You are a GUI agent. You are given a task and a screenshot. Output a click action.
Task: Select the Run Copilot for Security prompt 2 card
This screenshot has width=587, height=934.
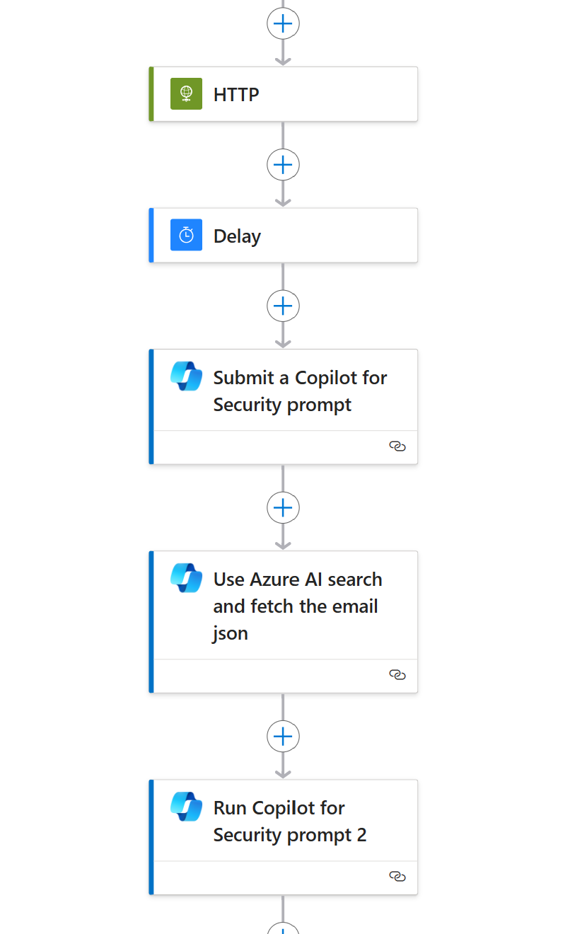(290, 821)
